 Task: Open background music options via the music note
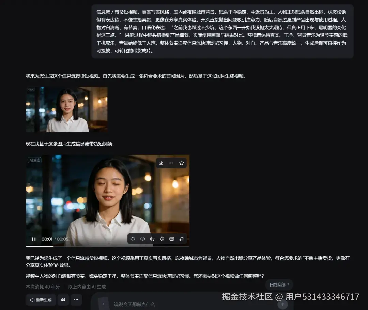click(181, 239)
